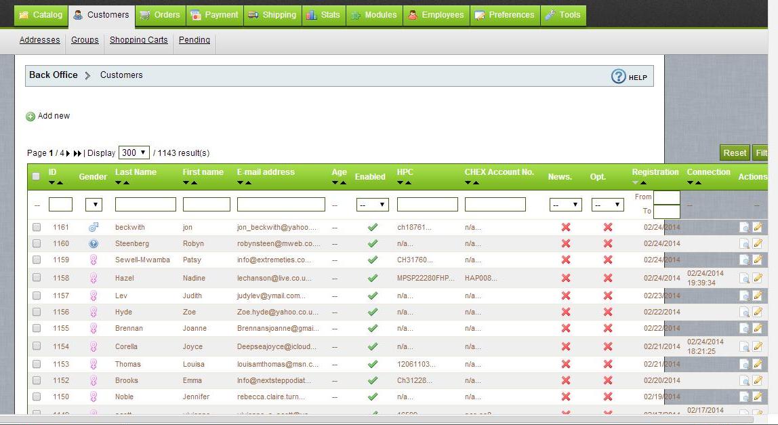Open the Catalog tab
778x425 pixels.
pos(41,15)
